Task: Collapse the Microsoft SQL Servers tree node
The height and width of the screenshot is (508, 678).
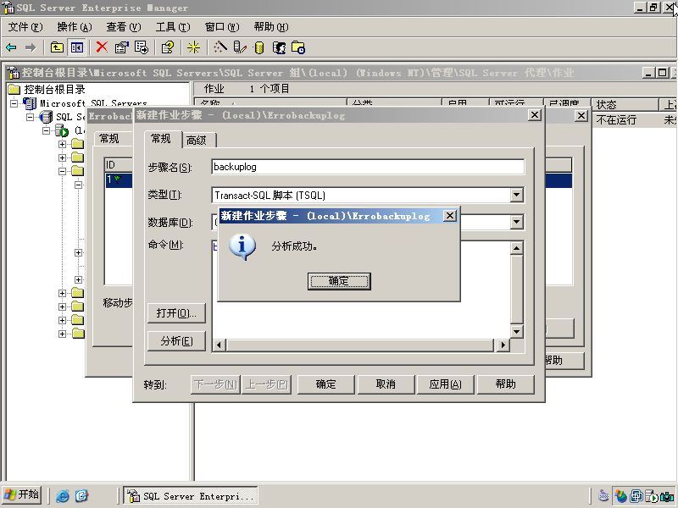Action: click(14, 103)
